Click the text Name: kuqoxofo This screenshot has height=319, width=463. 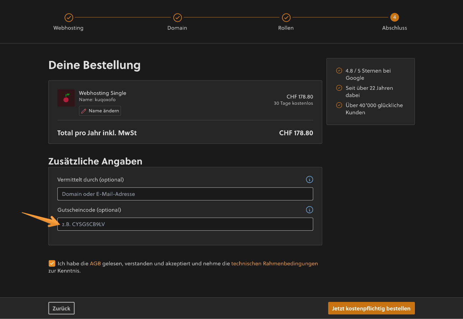pos(97,100)
